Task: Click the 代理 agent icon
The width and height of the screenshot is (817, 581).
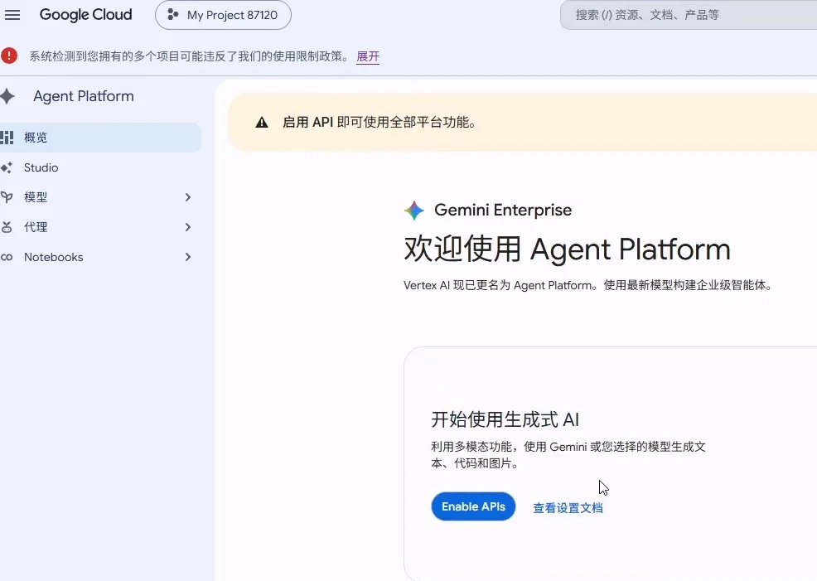Action: [x=7, y=227]
